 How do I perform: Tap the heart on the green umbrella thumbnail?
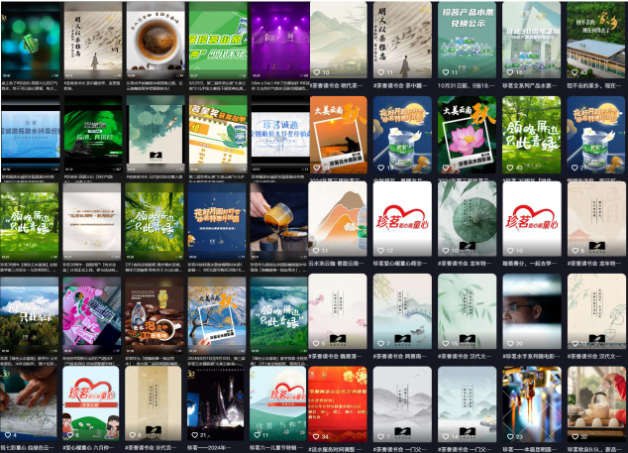pos(446,251)
